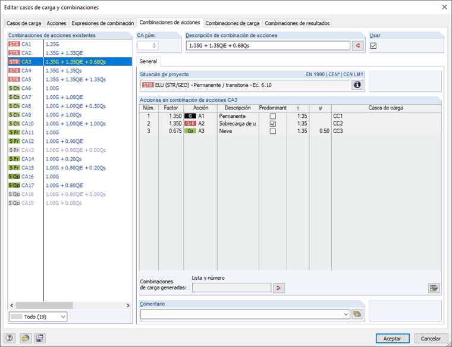Select CA17 1.00G + 0.80QiE row
This screenshot has width=452, height=347.
(70, 186)
